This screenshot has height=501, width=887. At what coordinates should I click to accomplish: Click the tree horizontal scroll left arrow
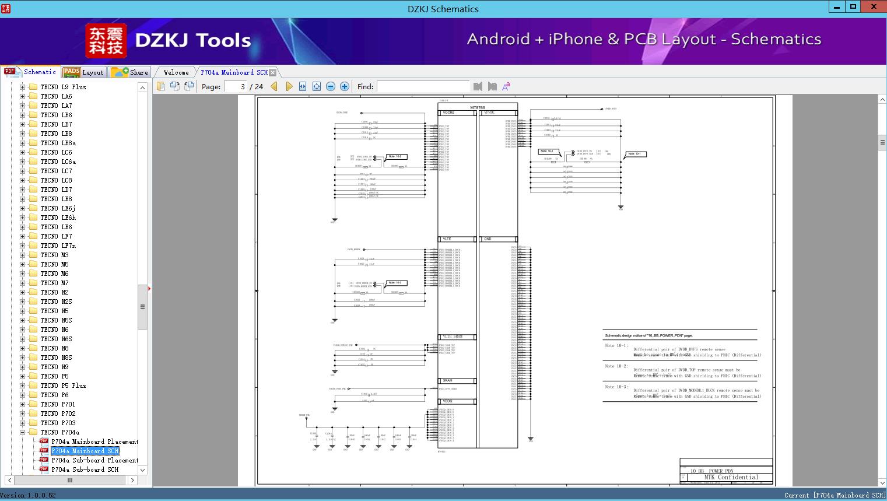click(10, 481)
